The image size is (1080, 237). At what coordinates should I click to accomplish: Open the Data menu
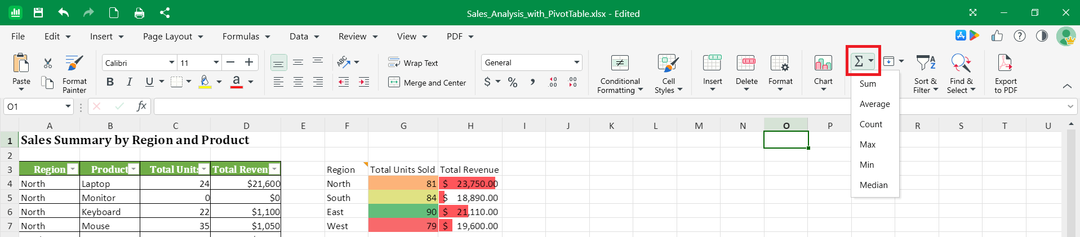pos(304,36)
